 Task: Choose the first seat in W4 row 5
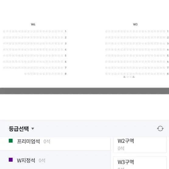pyautogui.click(x=4, y=56)
